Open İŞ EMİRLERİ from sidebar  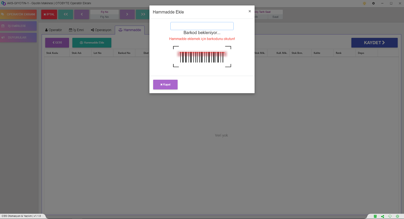pos(19,26)
